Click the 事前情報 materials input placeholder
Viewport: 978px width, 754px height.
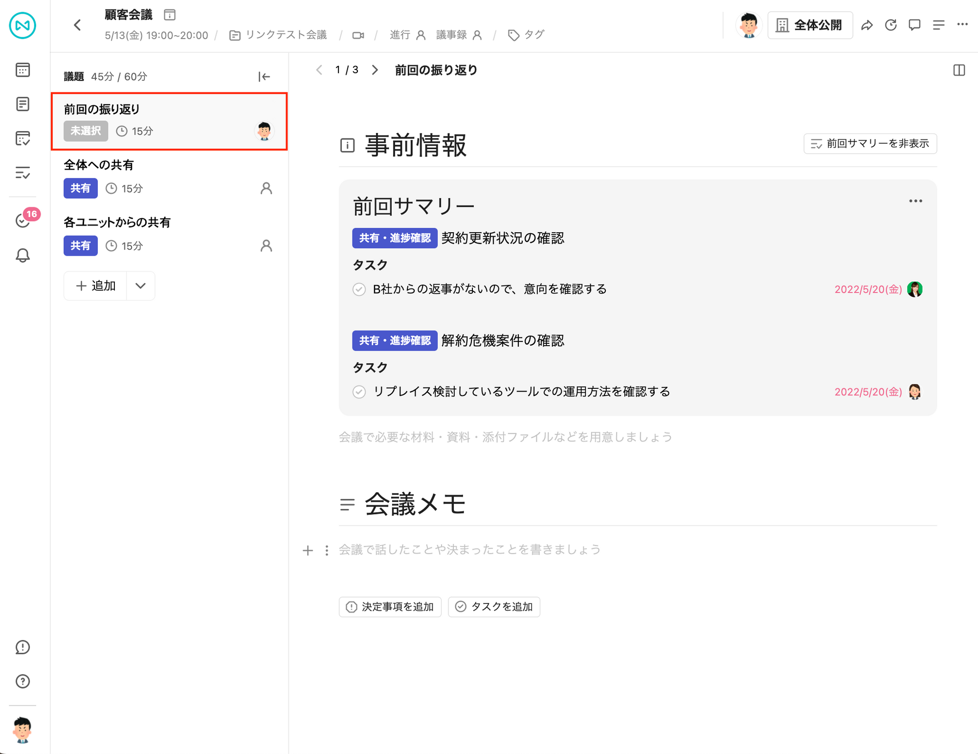coord(506,437)
